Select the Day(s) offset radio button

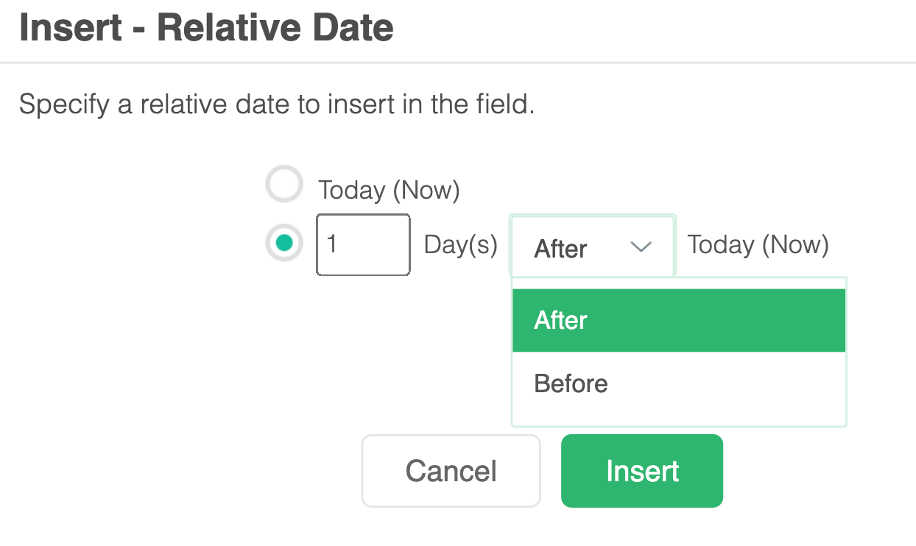click(x=284, y=243)
